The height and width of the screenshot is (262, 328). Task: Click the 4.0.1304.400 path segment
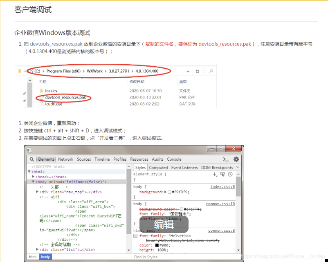[147, 71]
